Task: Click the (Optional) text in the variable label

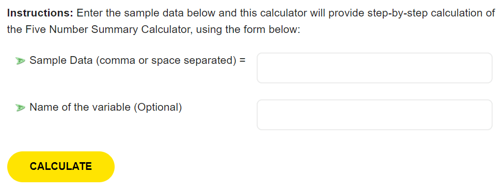Action: (x=157, y=108)
